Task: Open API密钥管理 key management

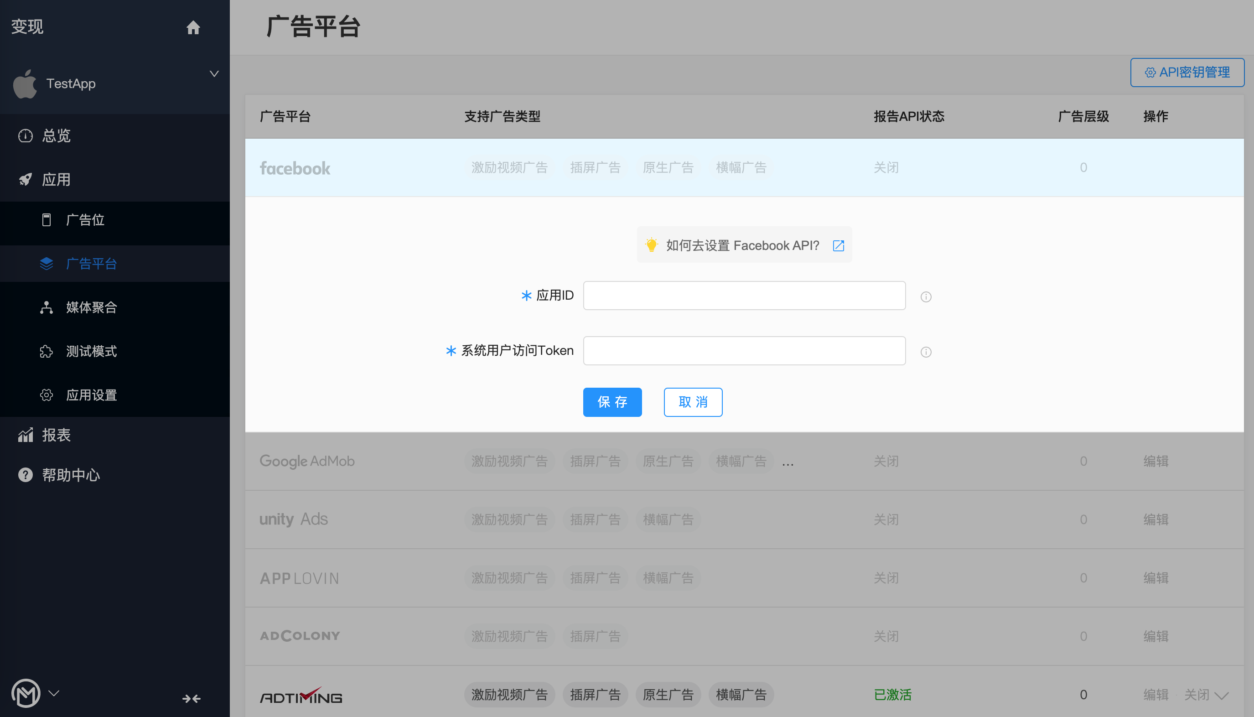Action: point(1187,73)
